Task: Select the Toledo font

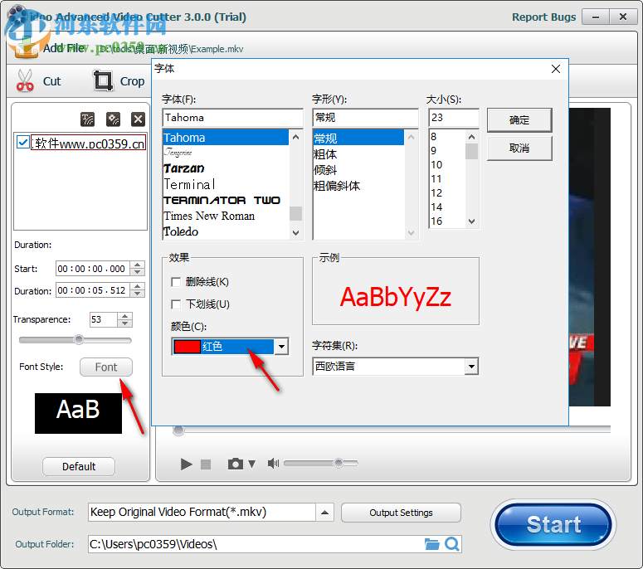Action: (226, 231)
